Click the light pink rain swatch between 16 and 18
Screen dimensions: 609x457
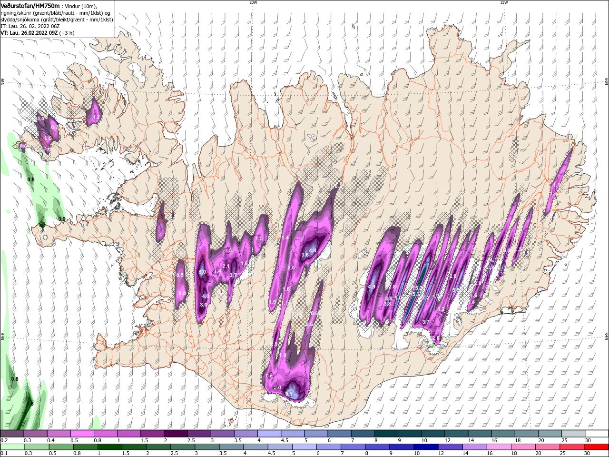click(500, 447)
